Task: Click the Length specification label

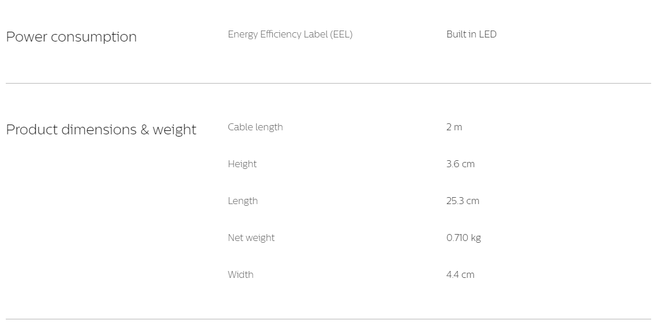Action: point(243,201)
